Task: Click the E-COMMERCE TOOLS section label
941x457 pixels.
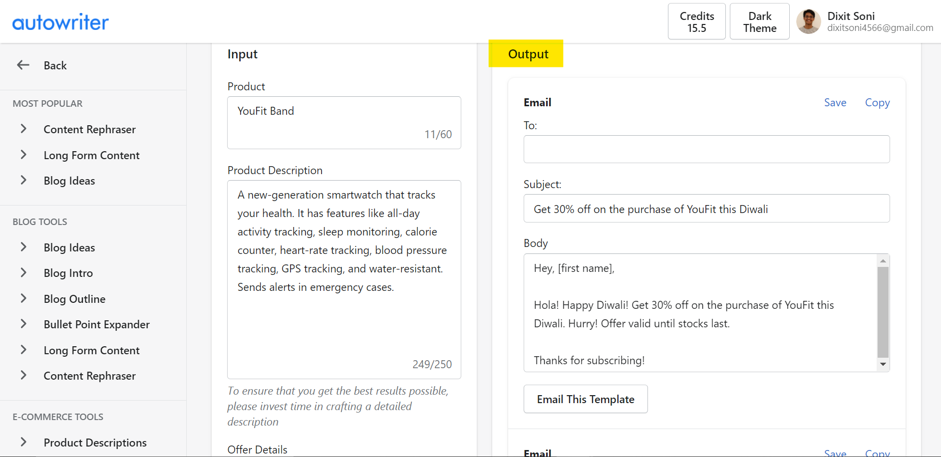Action: click(58, 417)
